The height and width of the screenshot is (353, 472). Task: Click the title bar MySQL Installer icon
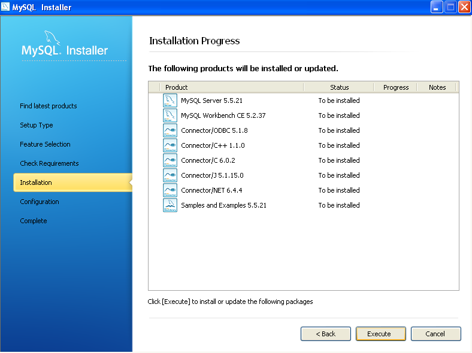(5, 7)
